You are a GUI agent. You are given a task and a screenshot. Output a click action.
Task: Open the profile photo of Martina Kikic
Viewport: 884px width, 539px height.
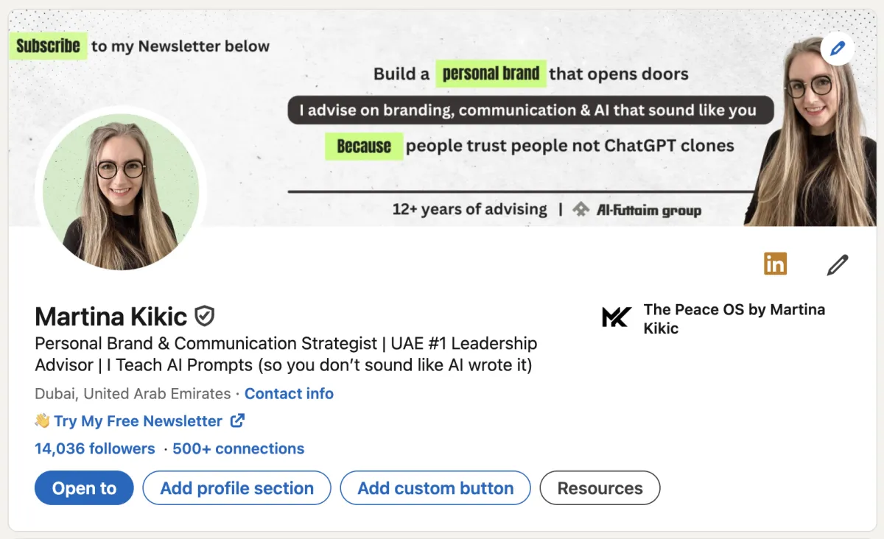click(x=121, y=191)
